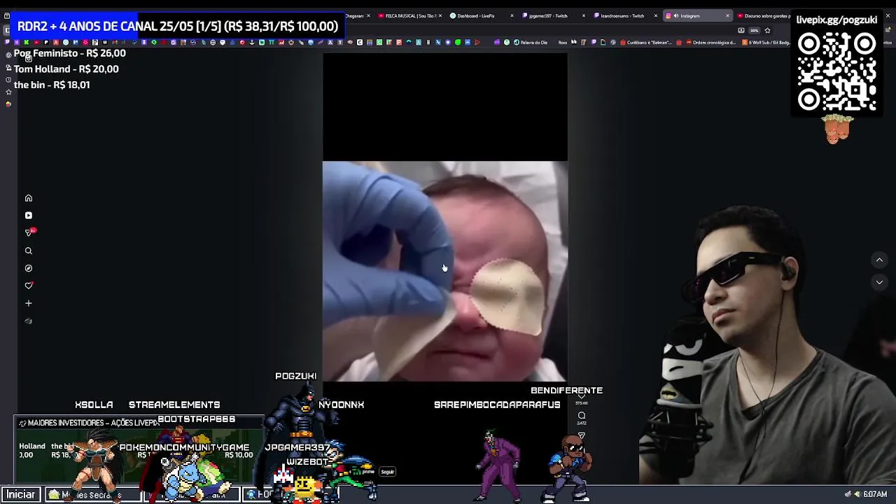
Task: Open the browser side panel bookmarks star icon
Action: [8, 92]
